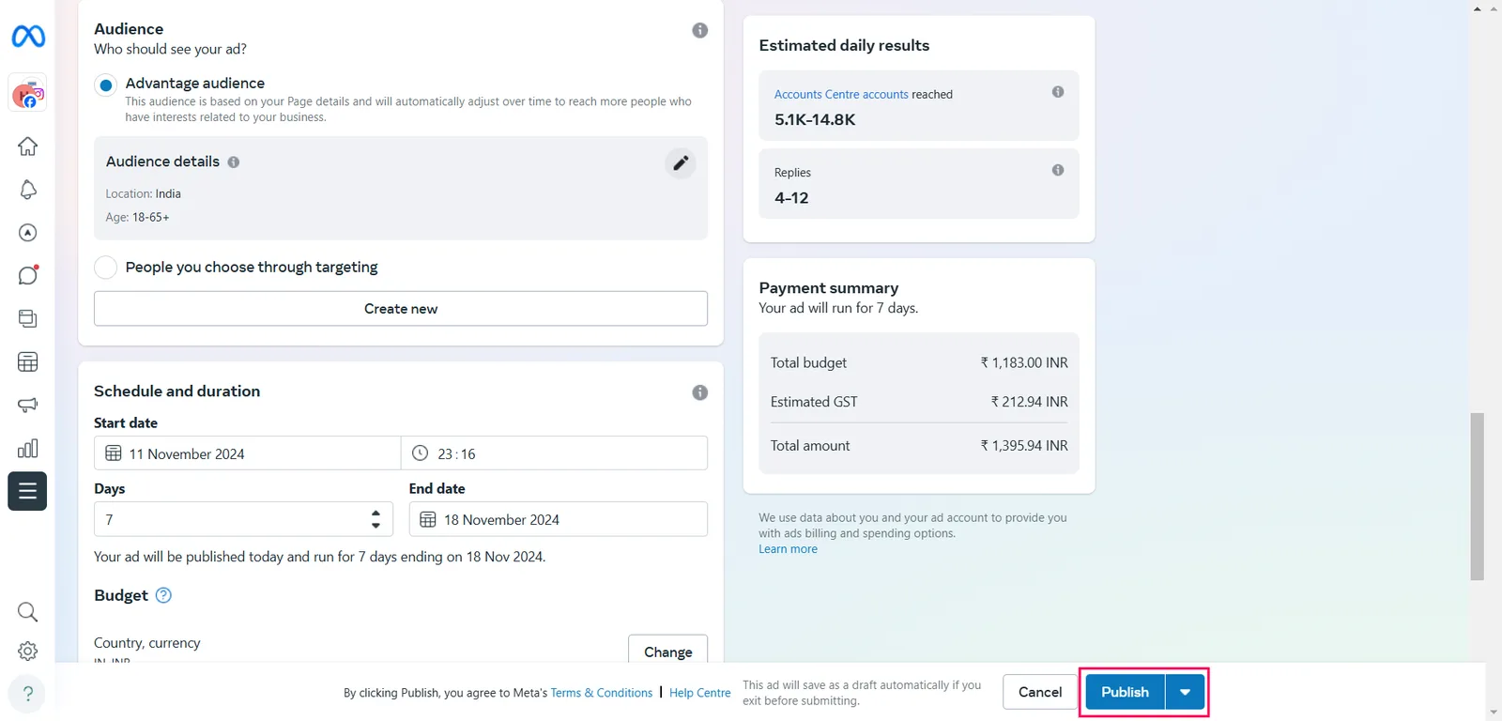Open All tools hamburger menu
The image size is (1502, 721).
(x=27, y=491)
